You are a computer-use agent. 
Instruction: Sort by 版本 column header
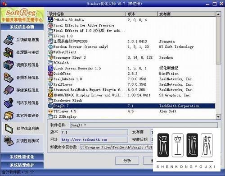click(141, 14)
